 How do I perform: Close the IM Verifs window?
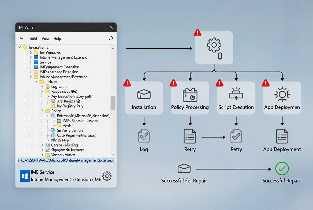pyautogui.click(x=111, y=27)
